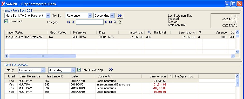Screen dimensions: 244x99
Task: Click the double-arrow go button beside Descending
Action: tap(120, 16)
